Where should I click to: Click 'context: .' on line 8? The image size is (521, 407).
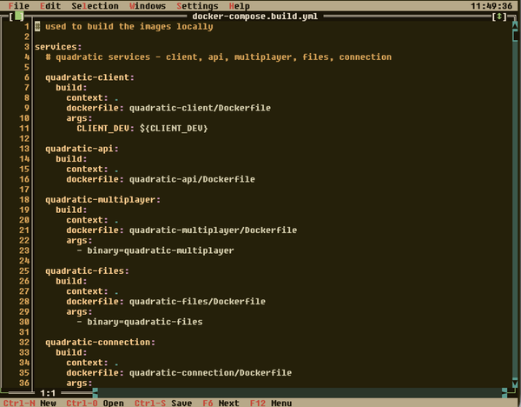click(x=92, y=98)
